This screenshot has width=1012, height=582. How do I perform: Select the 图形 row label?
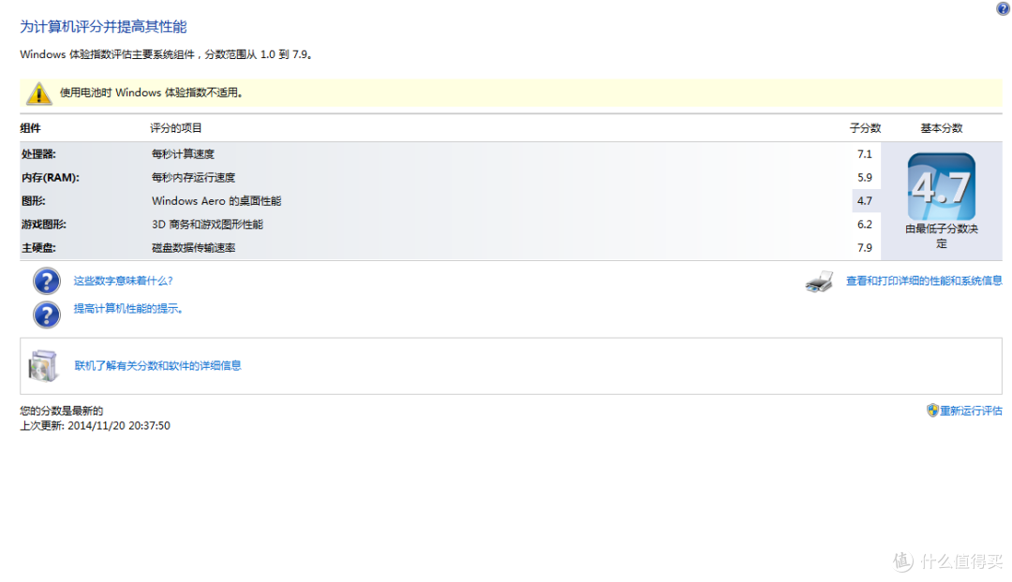tap(34, 201)
